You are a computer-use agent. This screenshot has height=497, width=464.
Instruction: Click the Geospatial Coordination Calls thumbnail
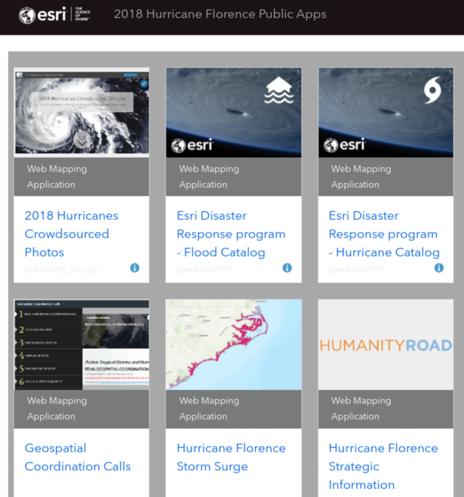click(81, 344)
